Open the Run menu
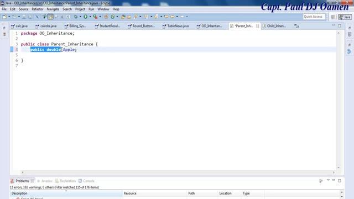354x199 pixels. pos(91,9)
